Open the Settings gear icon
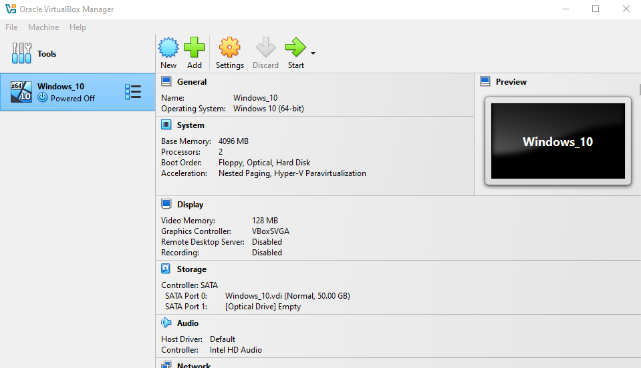Screen dimensions: 641x368 (x=229, y=48)
